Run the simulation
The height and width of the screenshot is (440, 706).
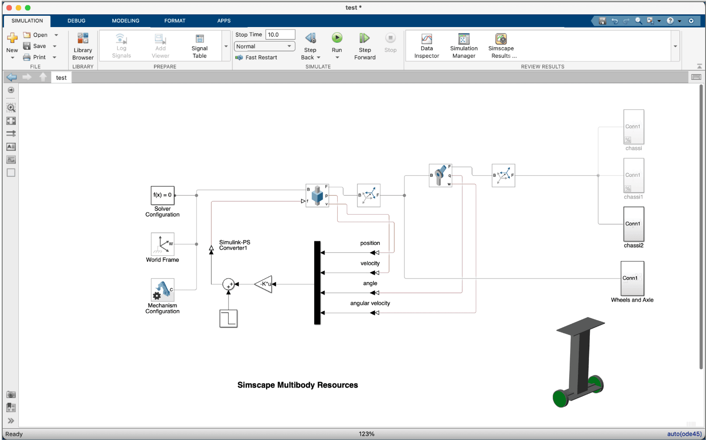click(x=337, y=38)
